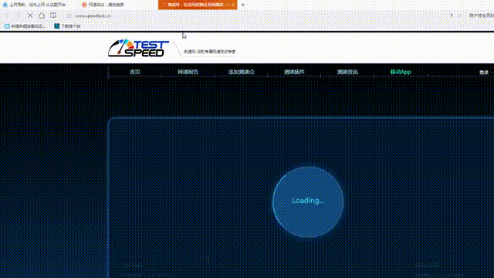This screenshot has width=494, height=278.
Task: Click the circular Loading button
Action: click(308, 202)
